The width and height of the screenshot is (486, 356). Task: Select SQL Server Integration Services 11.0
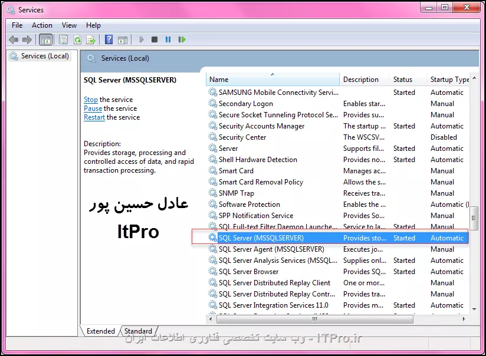(338, 305)
